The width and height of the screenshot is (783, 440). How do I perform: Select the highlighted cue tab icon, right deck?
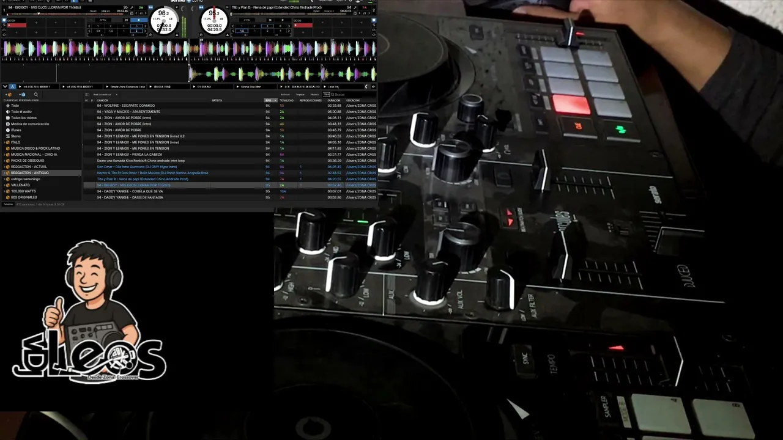[x=374, y=20]
